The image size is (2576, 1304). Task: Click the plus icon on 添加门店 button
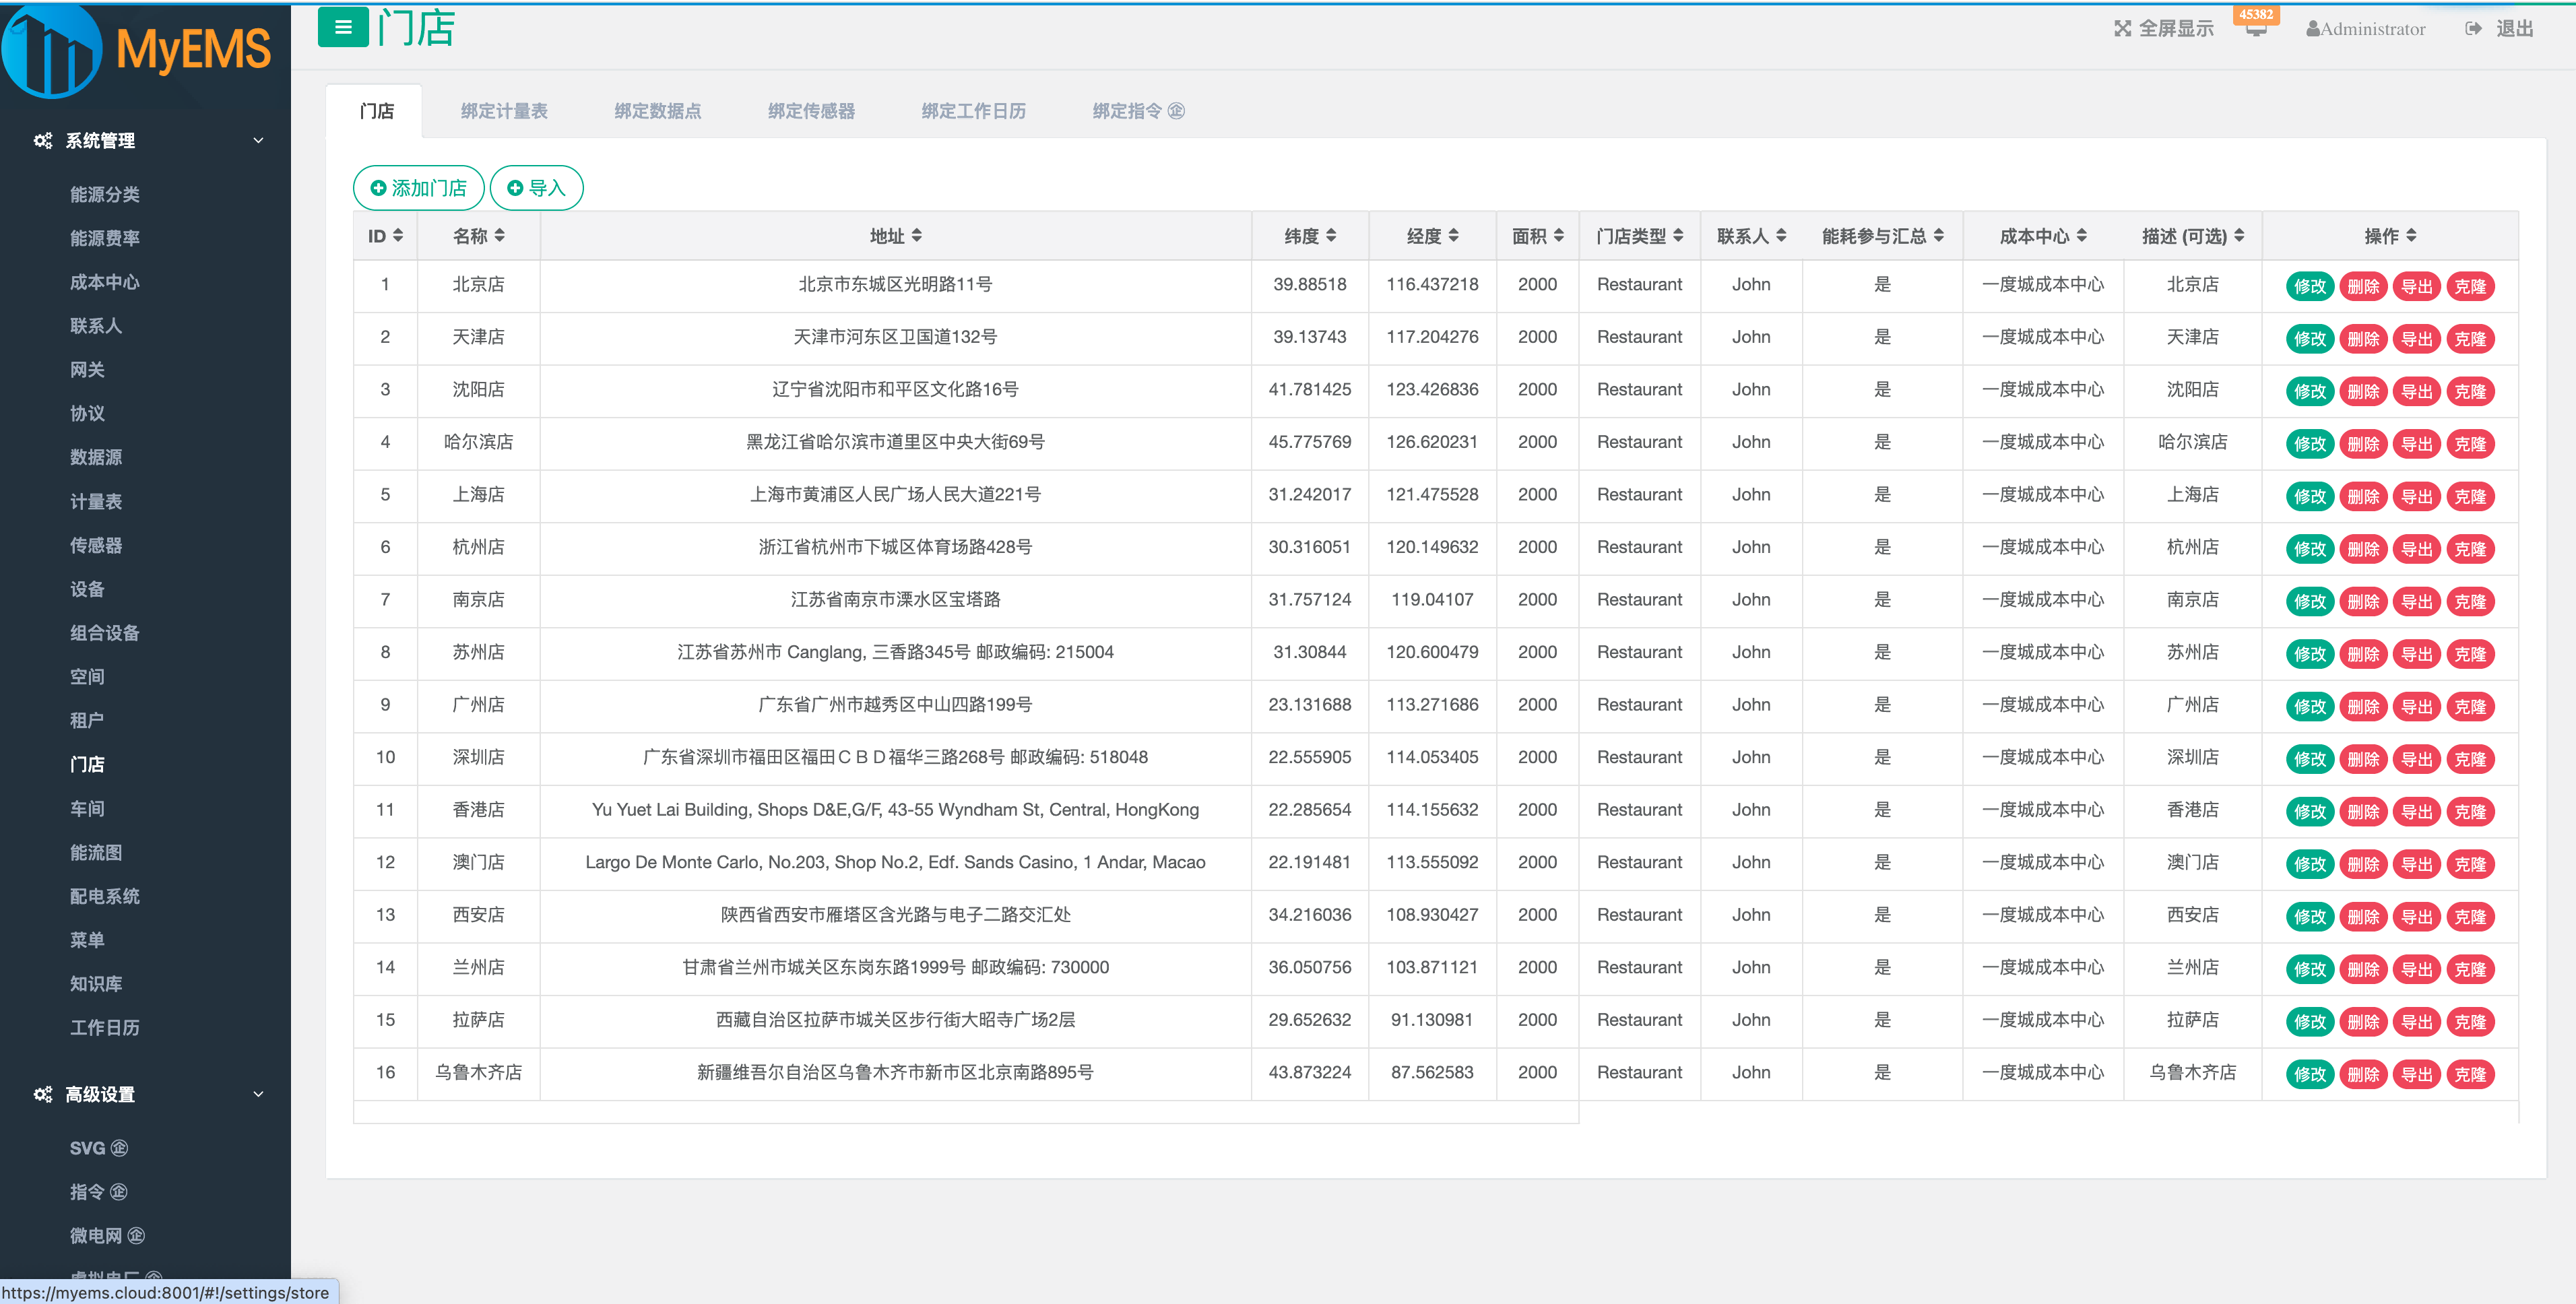click(x=378, y=188)
